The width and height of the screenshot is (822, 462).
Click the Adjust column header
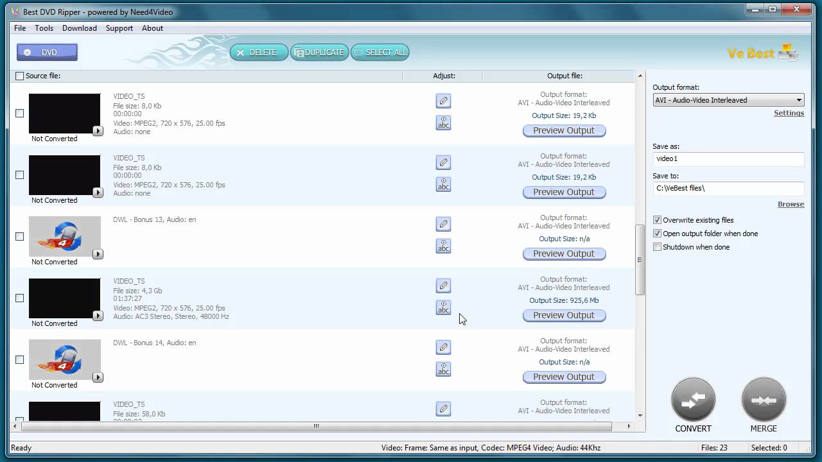click(x=443, y=76)
